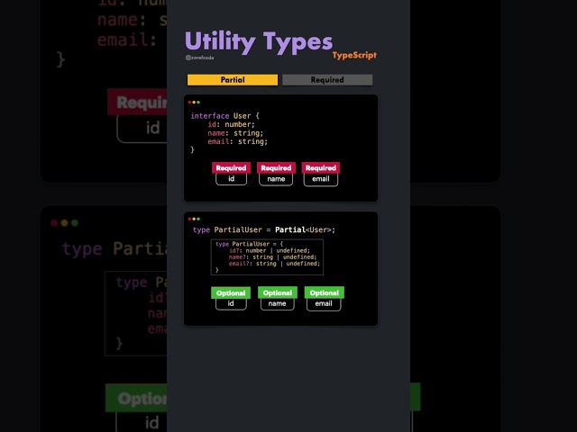
Task: Click the 'name?: string | undefined;' line
Action: coord(272,257)
